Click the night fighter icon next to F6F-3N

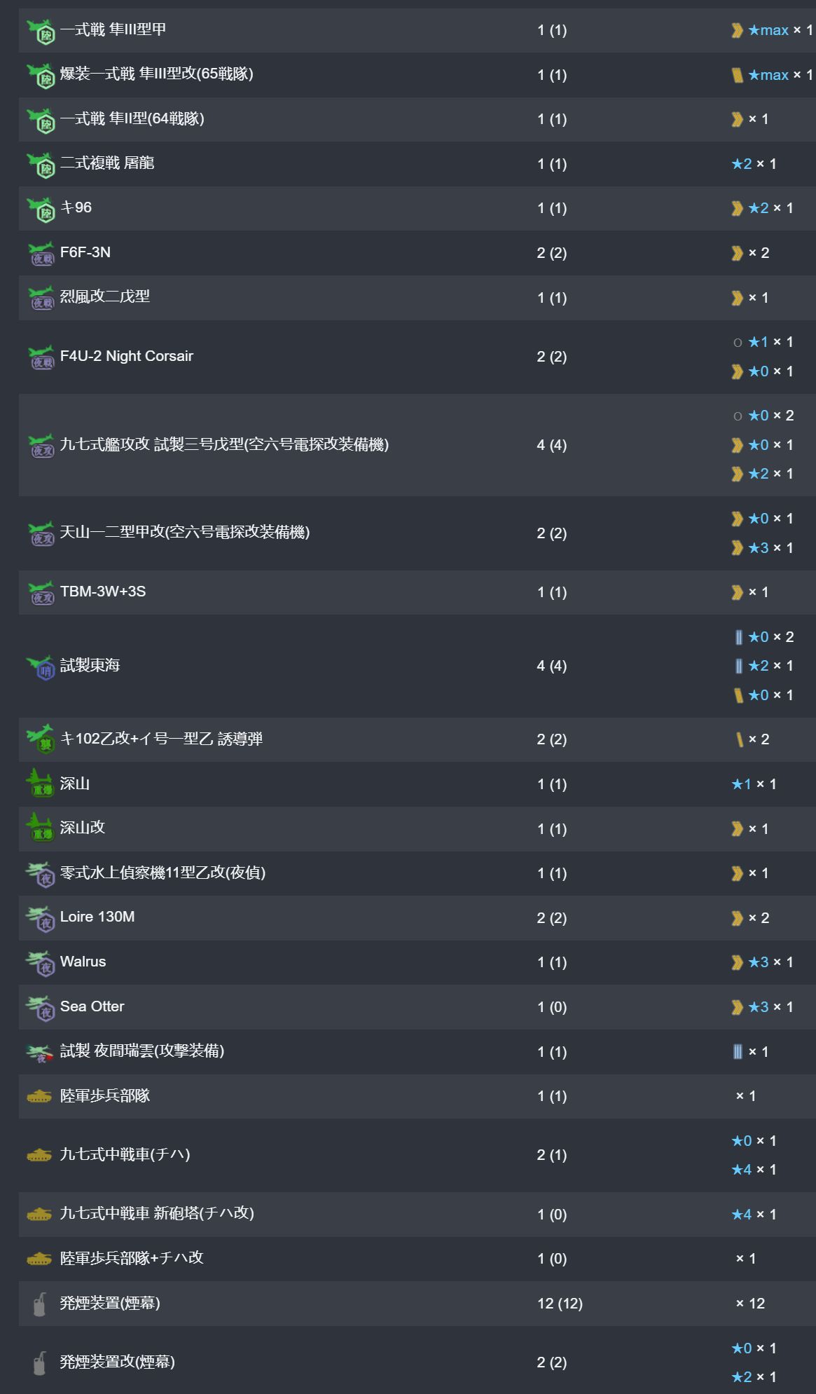(x=41, y=253)
